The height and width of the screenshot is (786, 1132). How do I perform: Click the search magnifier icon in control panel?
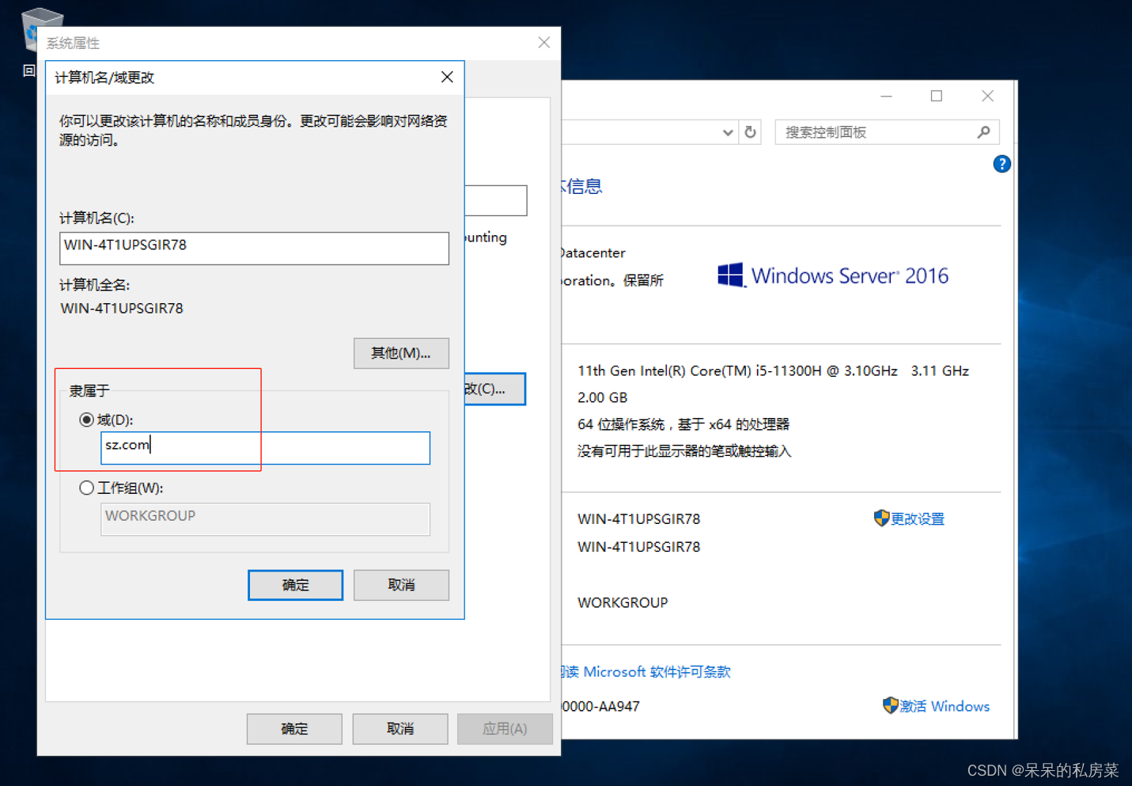coord(983,132)
